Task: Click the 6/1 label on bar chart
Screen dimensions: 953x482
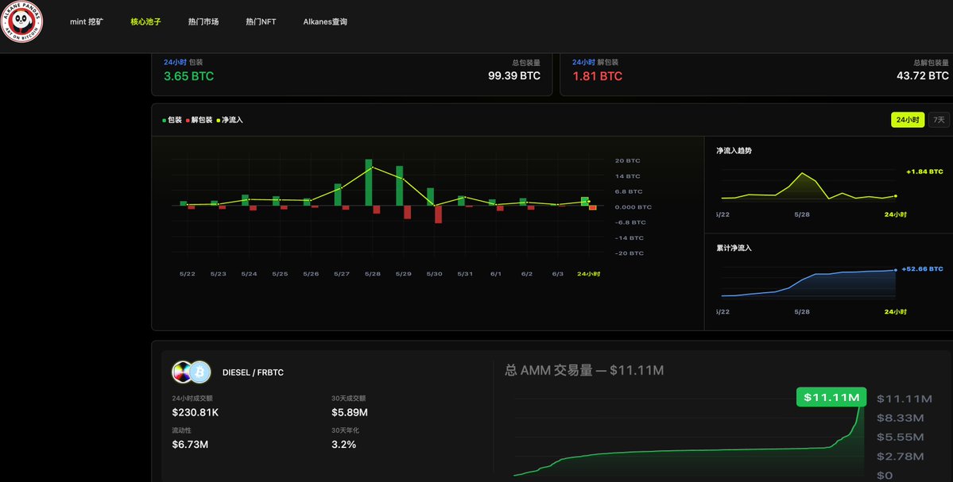Action: click(496, 275)
